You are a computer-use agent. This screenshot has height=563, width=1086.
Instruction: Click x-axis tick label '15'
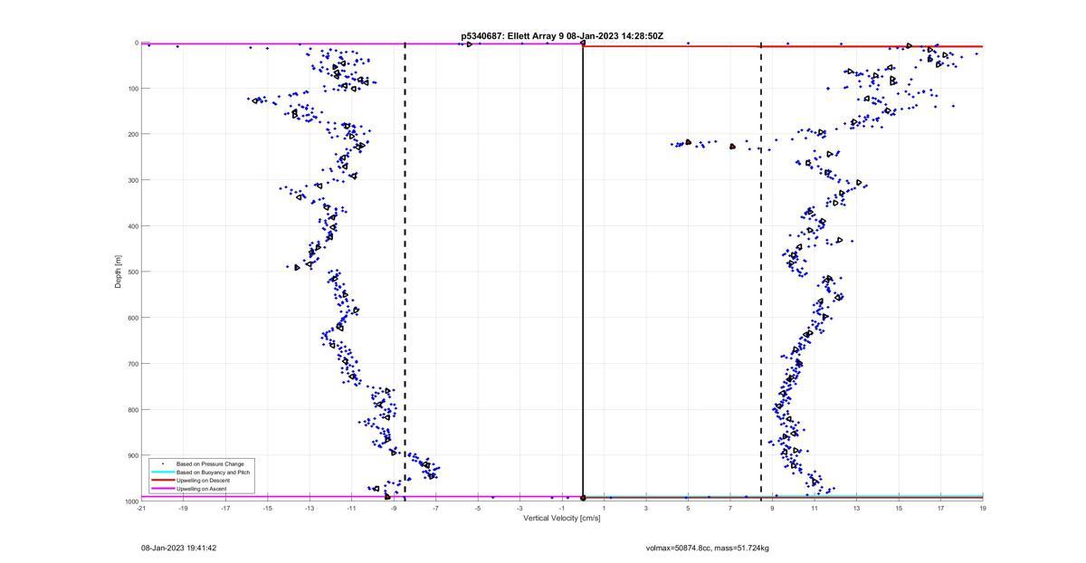pos(899,508)
